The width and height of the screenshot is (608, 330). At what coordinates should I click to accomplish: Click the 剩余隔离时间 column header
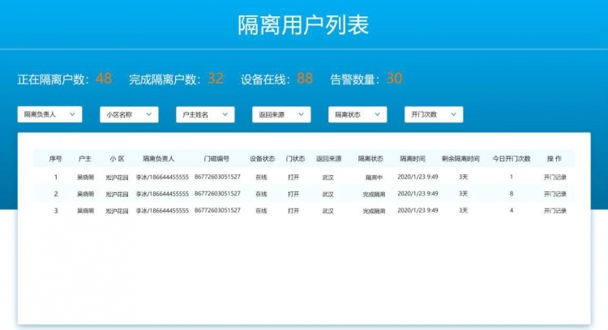460,159
